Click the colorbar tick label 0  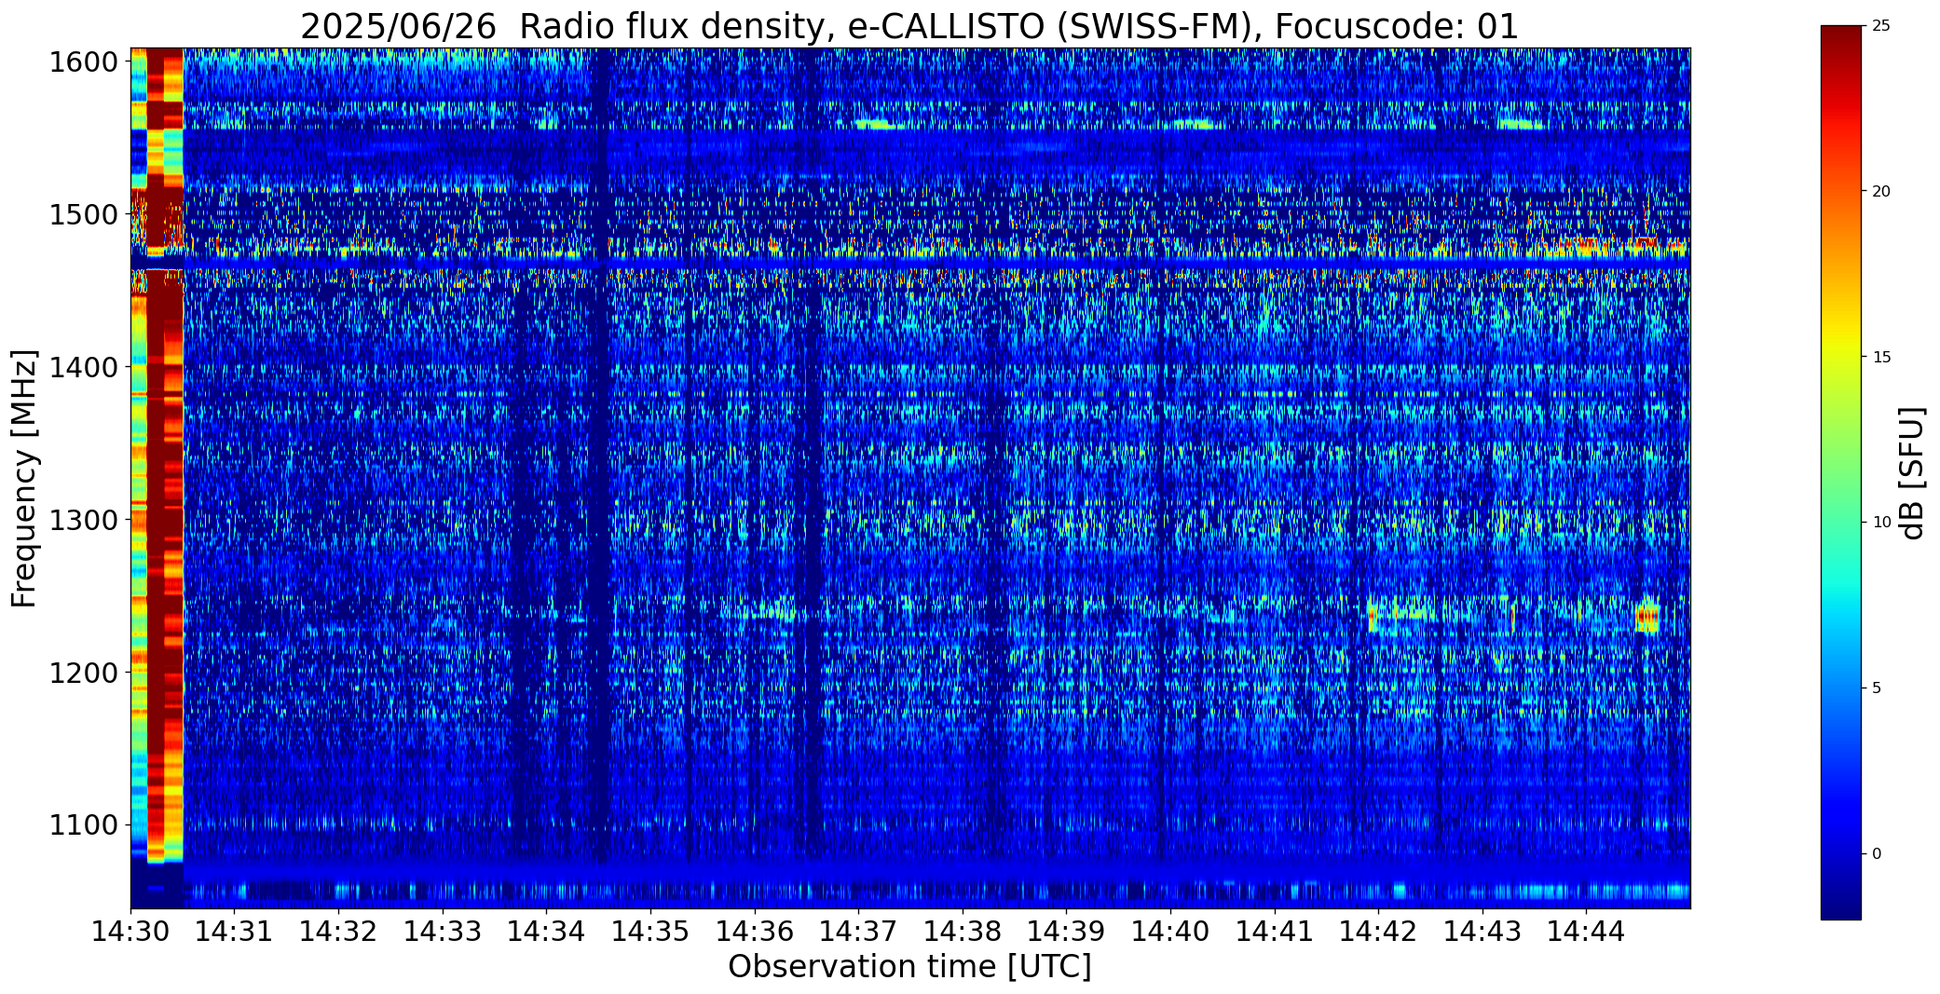click(x=1877, y=854)
